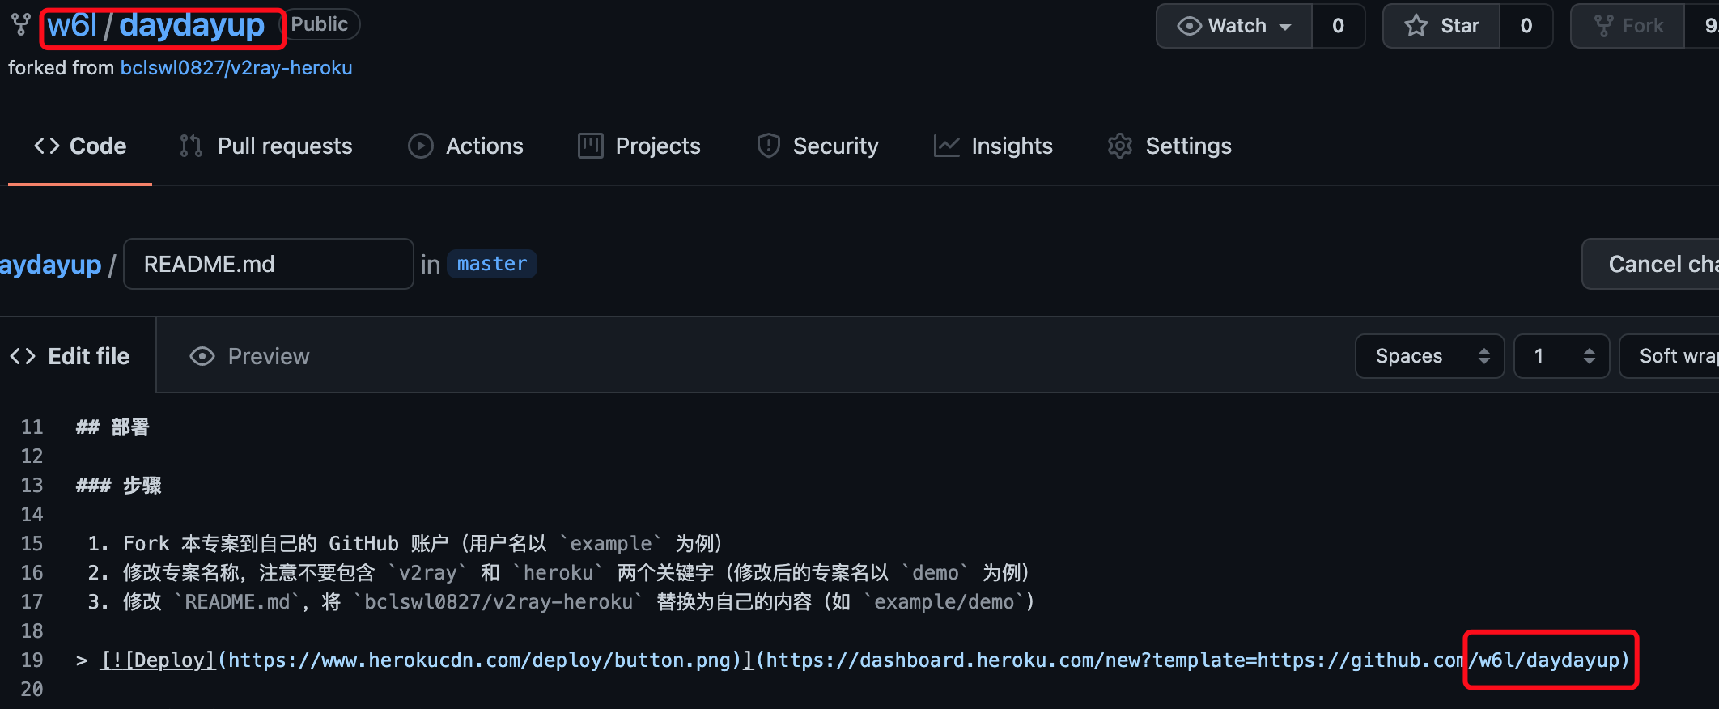Image resolution: width=1719 pixels, height=709 pixels.
Task: Click the fork icon beside repository name
Action: click(x=21, y=25)
